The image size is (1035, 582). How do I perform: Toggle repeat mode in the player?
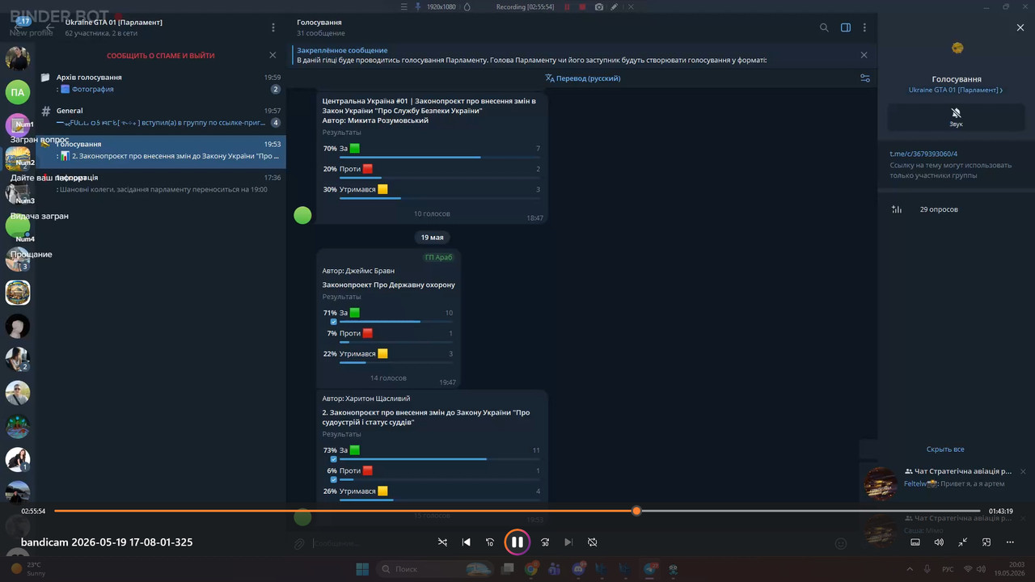pyautogui.click(x=593, y=542)
